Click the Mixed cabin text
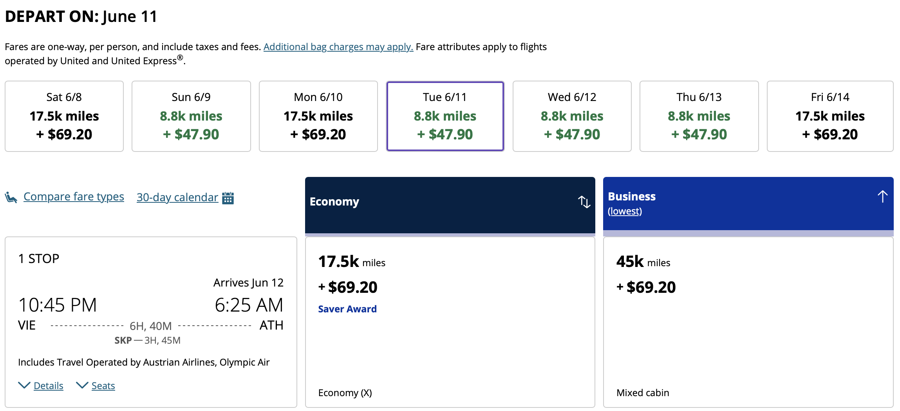The width and height of the screenshot is (900, 411). coord(643,393)
